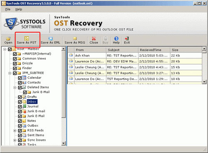Uncheck the Sent Items checkbox
The height and width of the screenshot is (153, 208).
click(x=20, y=135)
